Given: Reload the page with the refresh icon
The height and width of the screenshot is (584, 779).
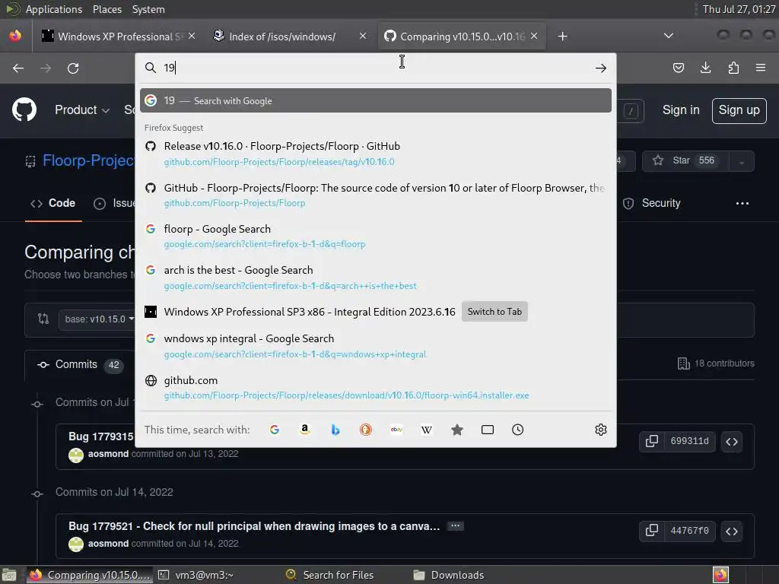Looking at the screenshot, I should pyautogui.click(x=73, y=68).
